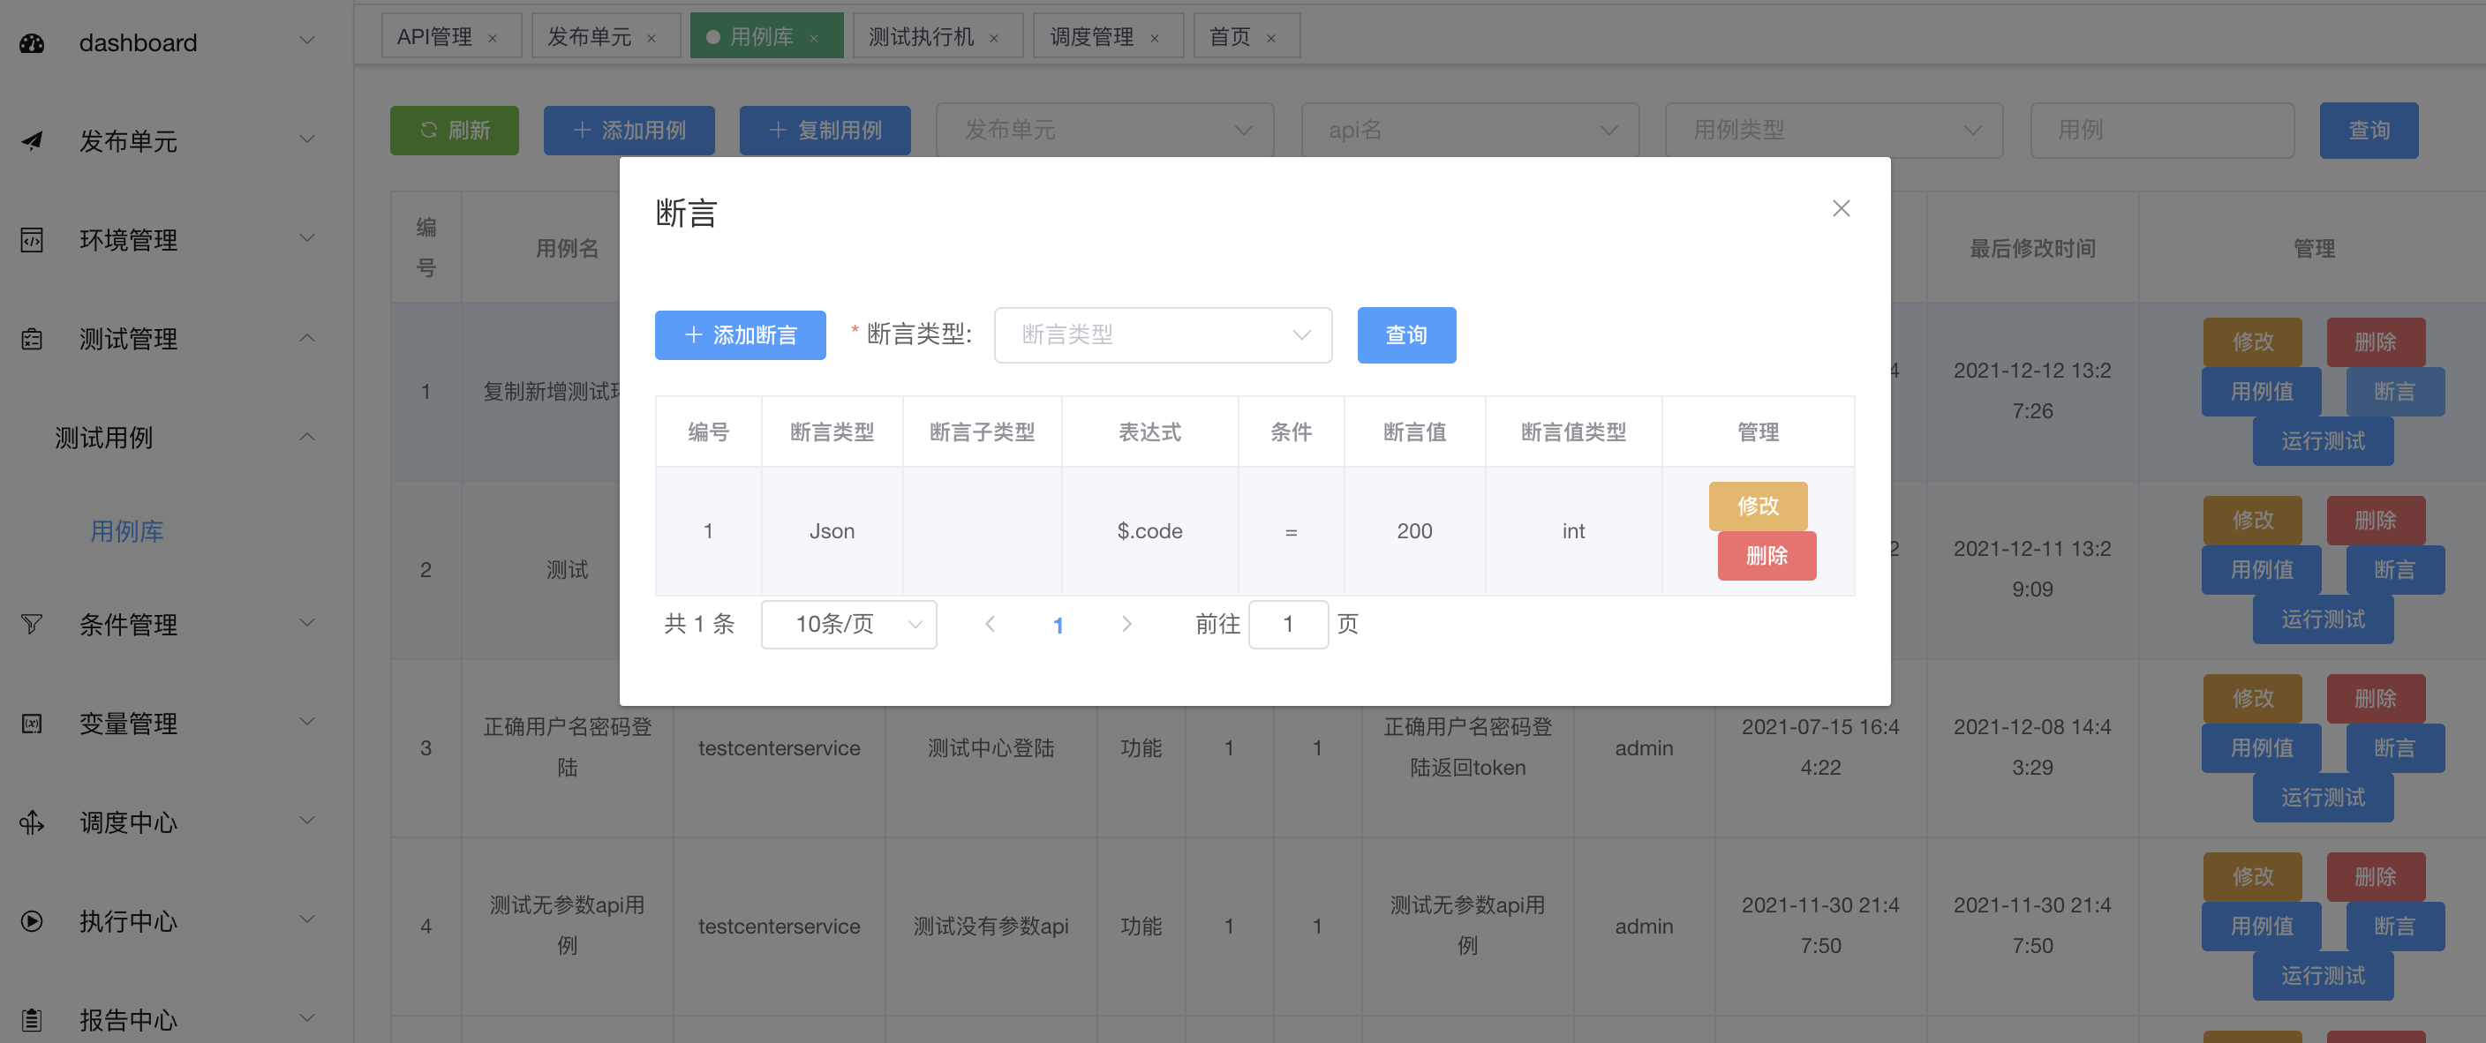
Task: Click the 添加用例 button
Action: coord(629,131)
